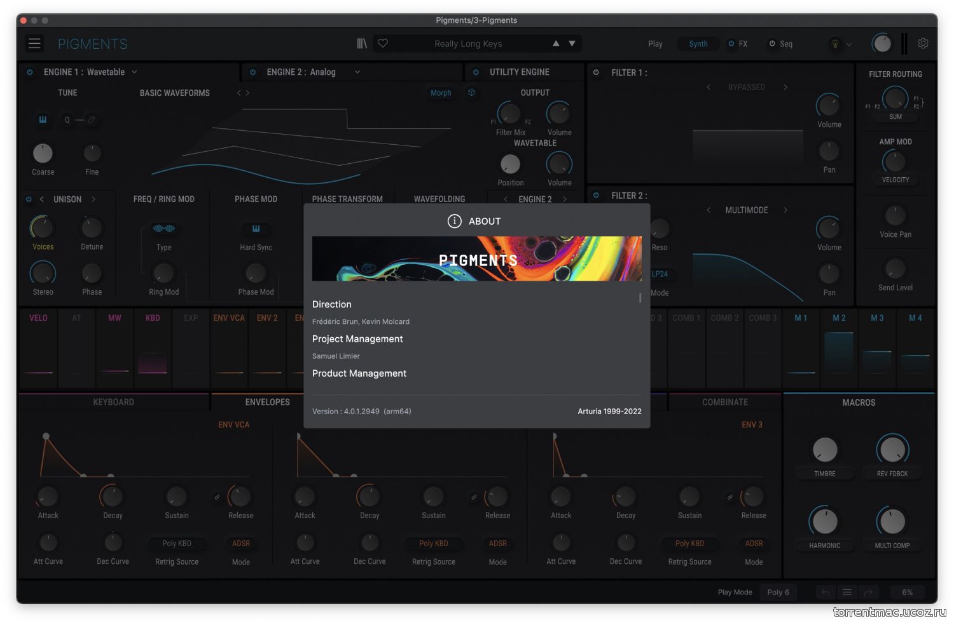Viewport: 954px width, 623px height.
Task: Toggle the Morph button for wavetable
Action: [x=441, y=93]
